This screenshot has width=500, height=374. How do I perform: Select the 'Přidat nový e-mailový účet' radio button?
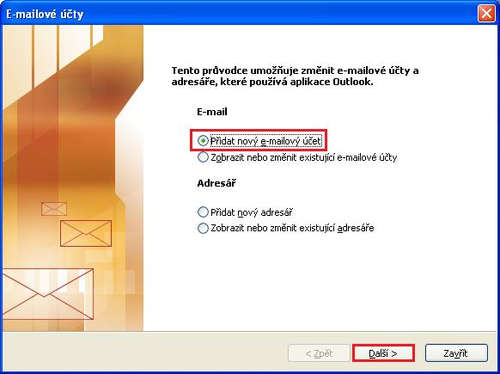pyautogui.click(x=203, y=141)
